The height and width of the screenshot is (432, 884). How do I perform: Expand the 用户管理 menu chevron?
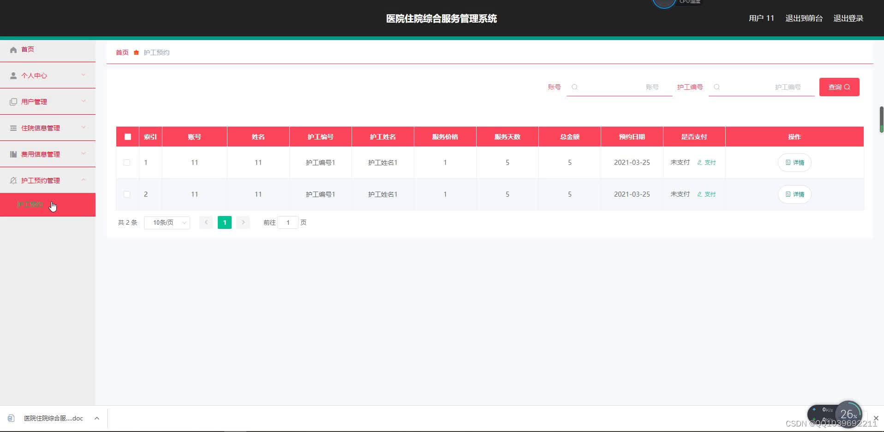pyautogui.click(x=84, y=101)
